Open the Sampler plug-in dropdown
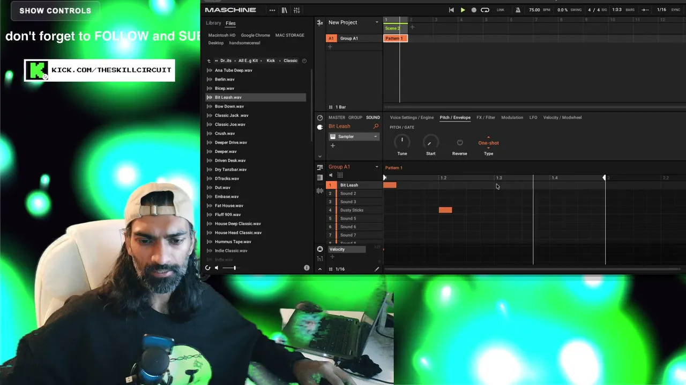686x385 pixels. pyautogui.click(x=354, y=136)
